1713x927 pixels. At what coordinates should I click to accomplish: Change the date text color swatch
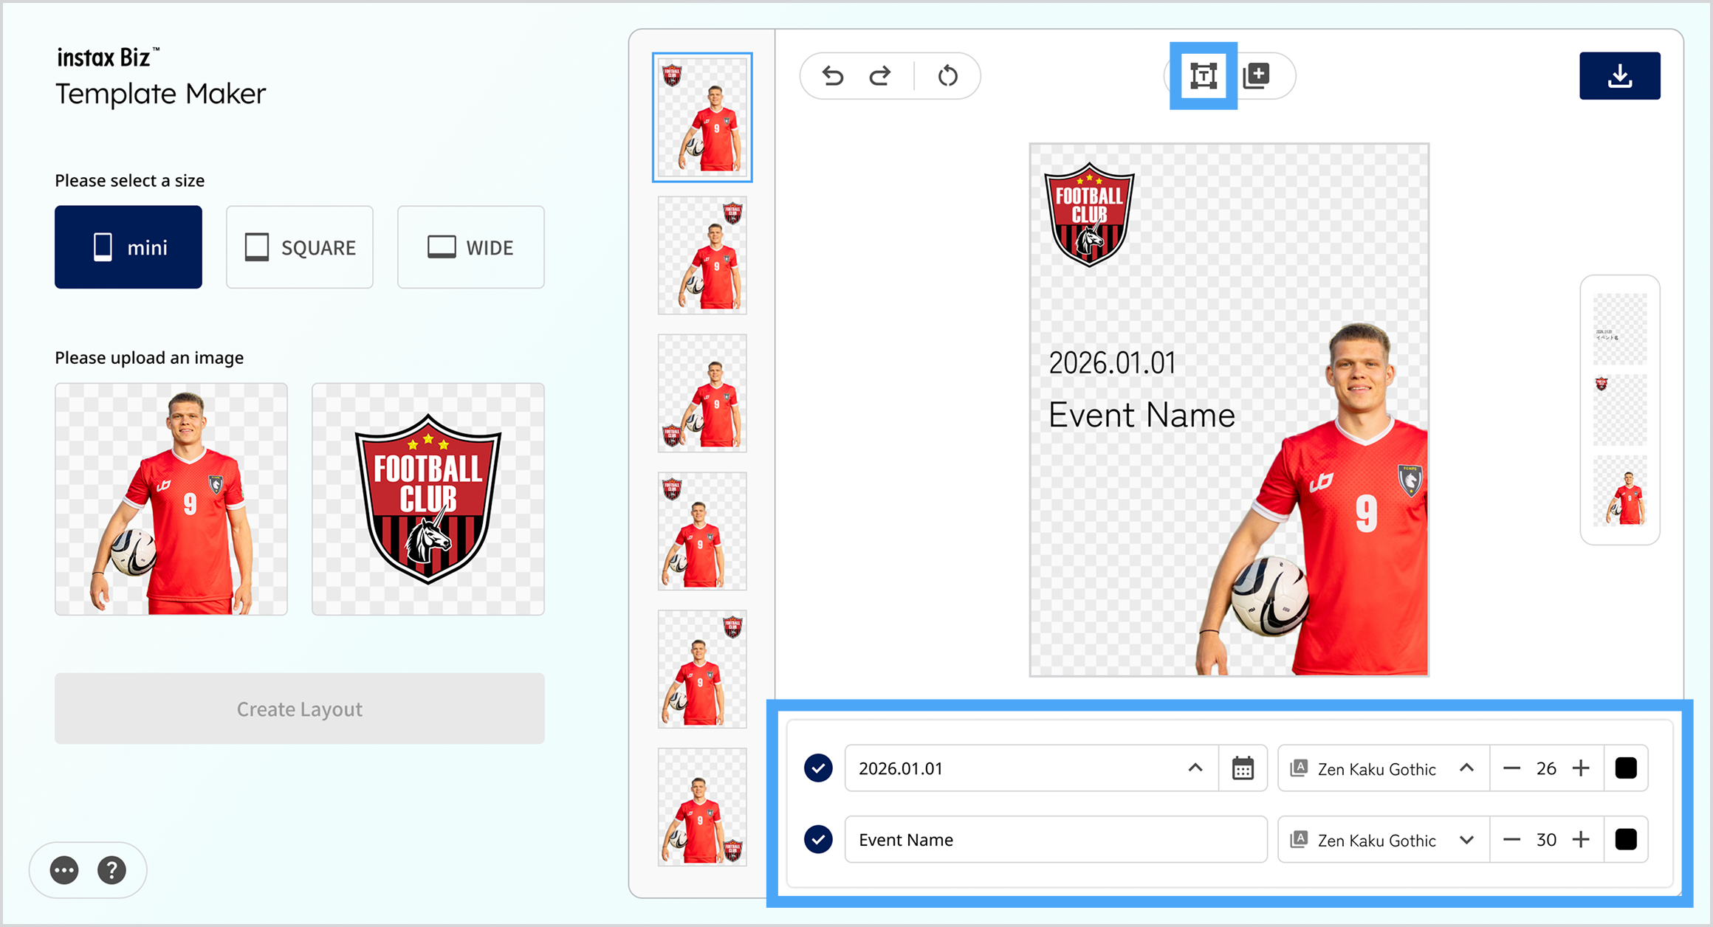pos(1626,768)
